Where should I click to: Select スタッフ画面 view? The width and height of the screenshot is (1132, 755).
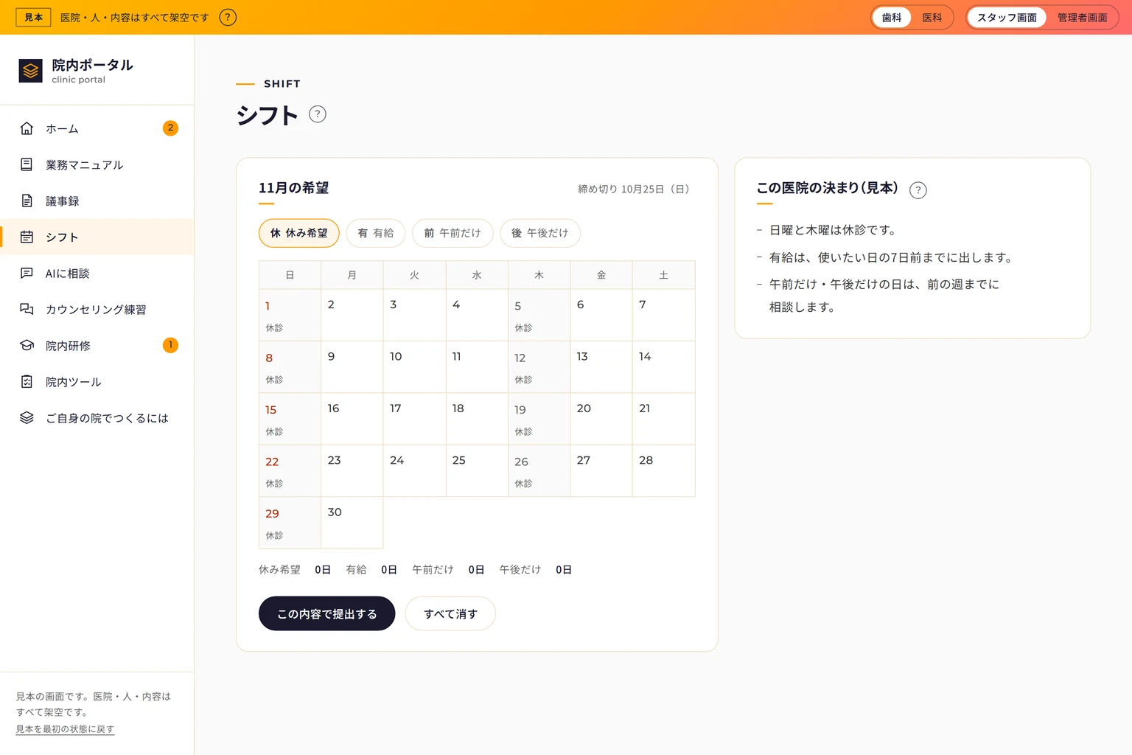1007,18
